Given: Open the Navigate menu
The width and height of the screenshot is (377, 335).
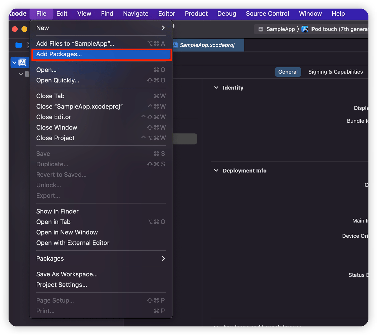Looking at the screenshot, I should point(136,14).
